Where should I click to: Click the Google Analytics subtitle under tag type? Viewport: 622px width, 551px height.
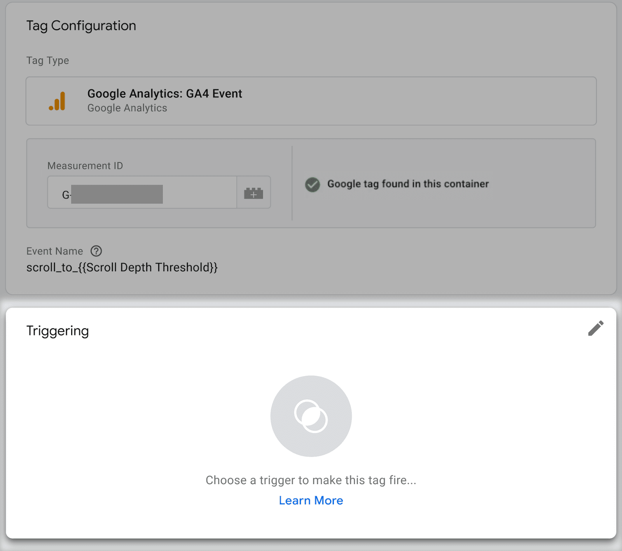pyautogui.click(x=127, y=108)
